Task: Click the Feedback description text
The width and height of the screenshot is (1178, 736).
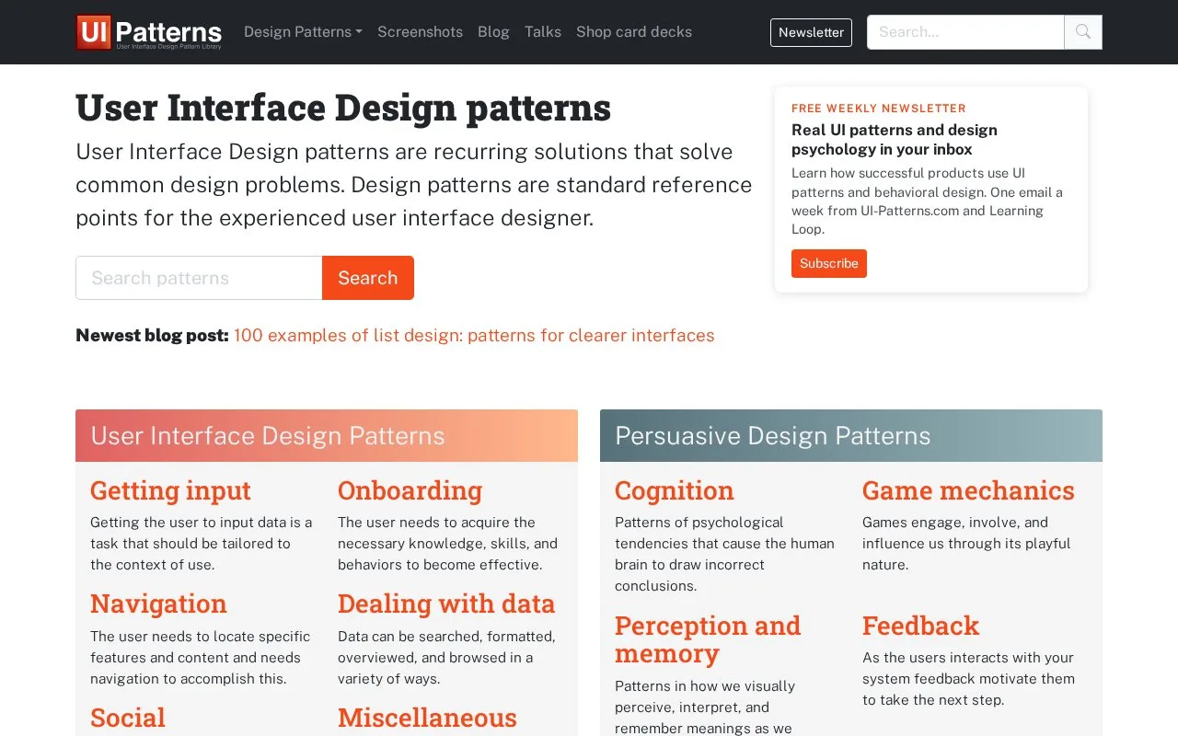Action: [968, 679]
